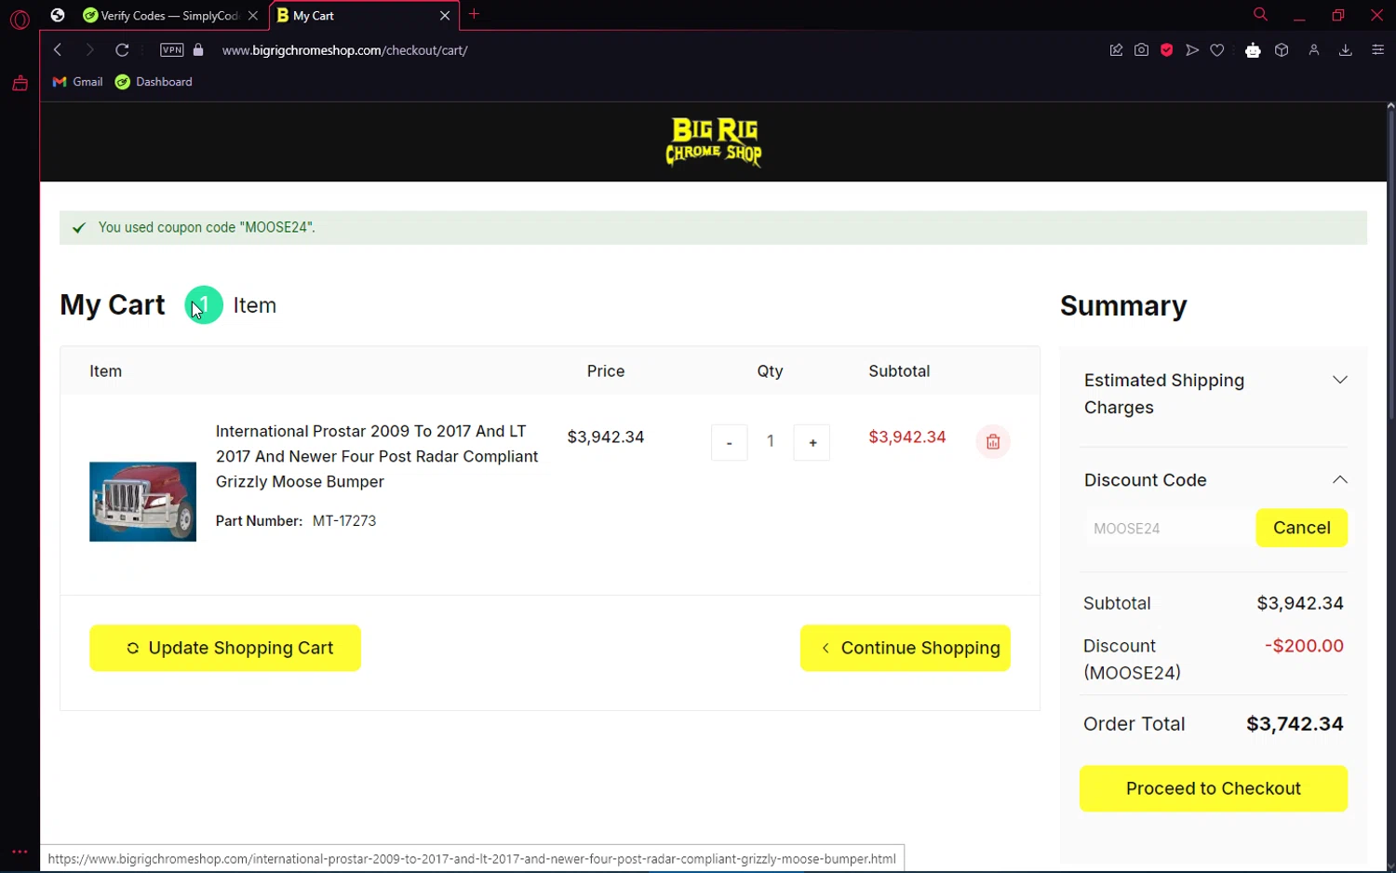Click the Grizzly Moose Bumper product thumbnail
The width and height of the screenshot is (1396, 873).
[142, 502]
